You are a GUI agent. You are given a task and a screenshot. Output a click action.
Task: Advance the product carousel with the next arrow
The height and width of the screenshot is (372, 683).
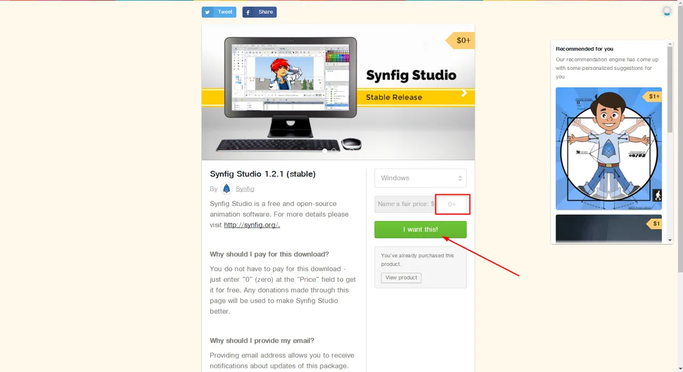[x=464, y=93]
